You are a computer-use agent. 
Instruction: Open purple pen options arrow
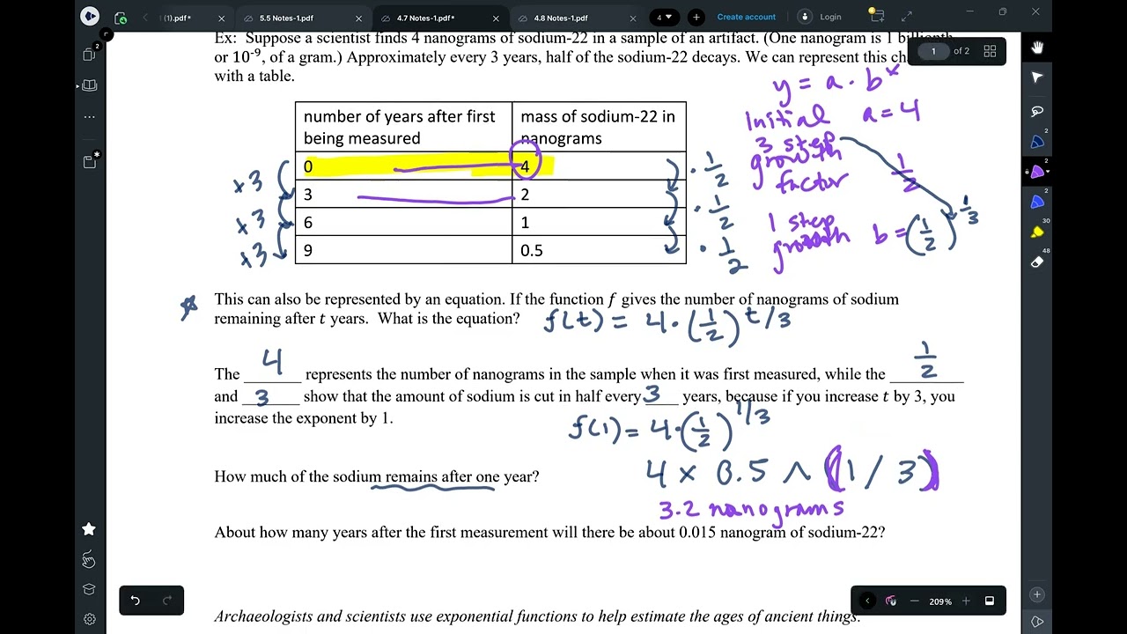point(1047,172)
